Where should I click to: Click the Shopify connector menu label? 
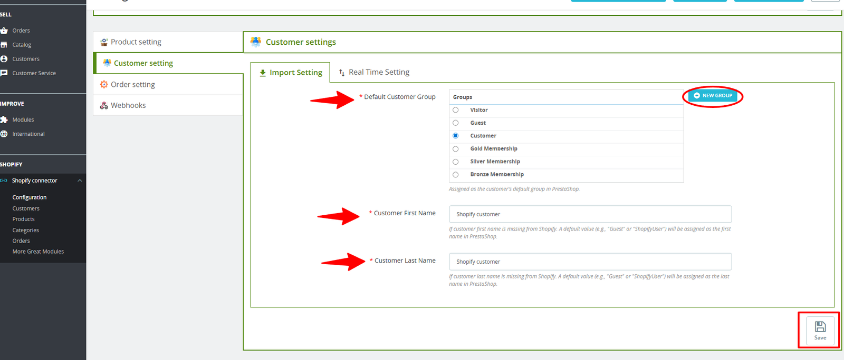[34, 181]
